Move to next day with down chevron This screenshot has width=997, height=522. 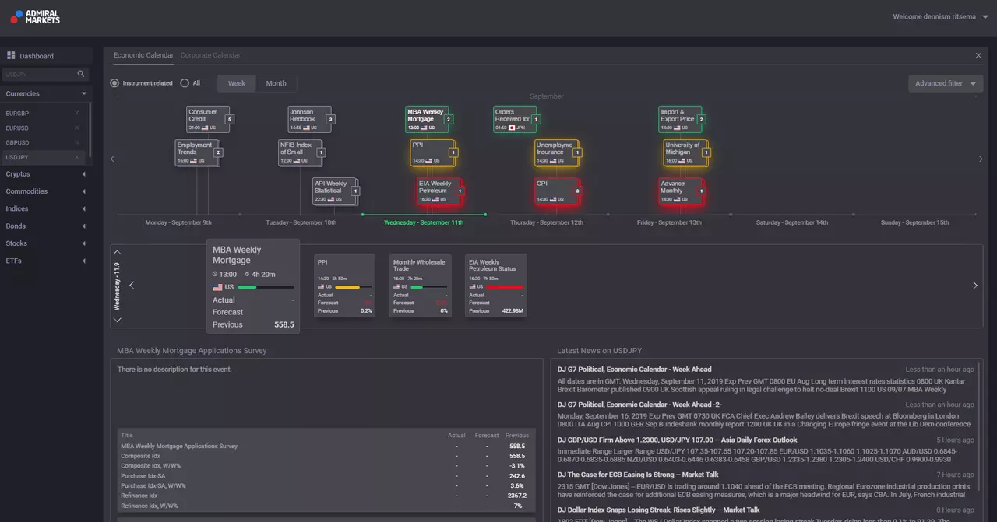(118, 319)
